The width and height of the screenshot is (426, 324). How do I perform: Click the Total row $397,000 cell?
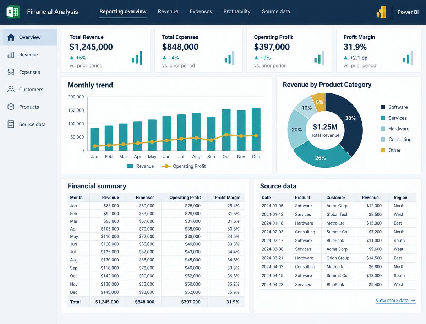(x=191, y=302)
